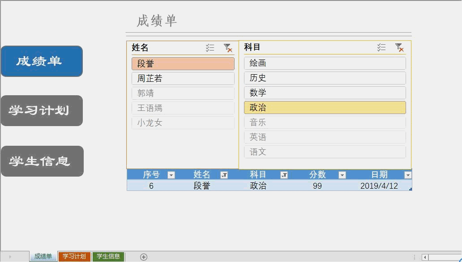Select 小龙女 in 姓名 slicer
This screenshot has width=462, height=262.
coord(183,123)
